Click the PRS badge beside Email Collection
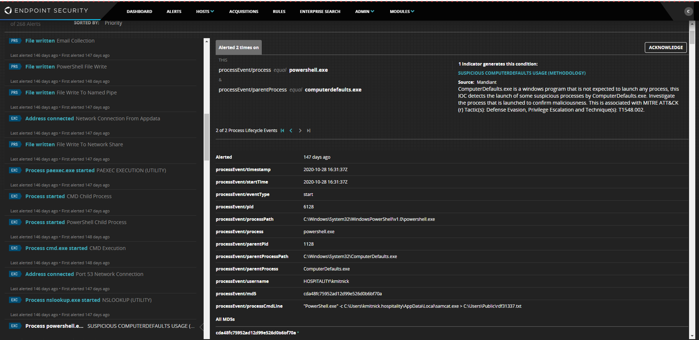The image size is (699, 340). [15, 41]
